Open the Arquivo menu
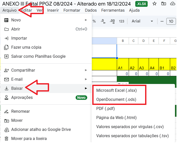Screen dimensions: 179x146 pos(9,10)
